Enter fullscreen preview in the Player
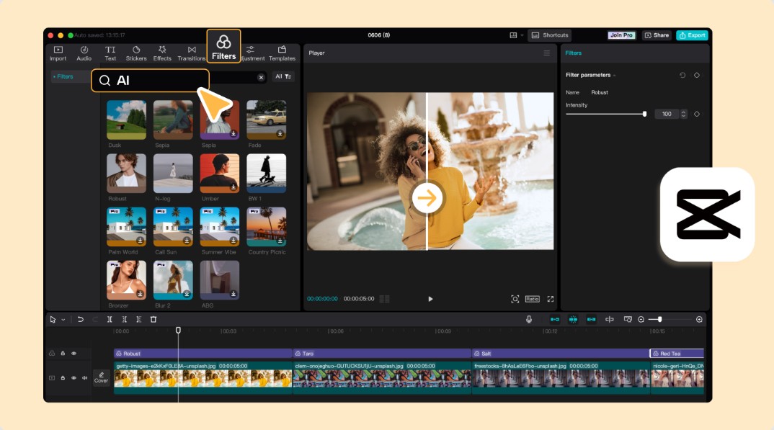 pyautogui.click(x=550, y=299)
